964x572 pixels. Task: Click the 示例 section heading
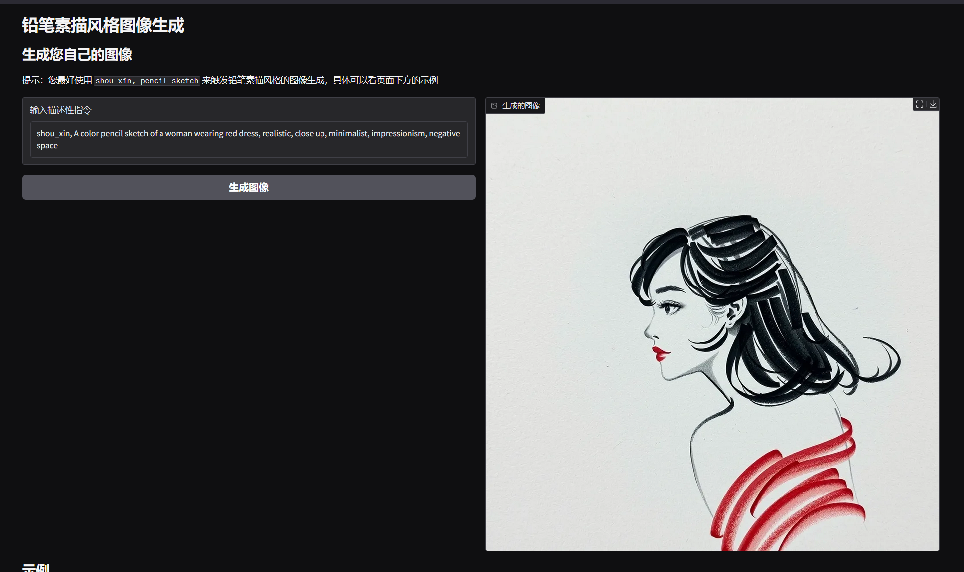(x=36, y=567)
